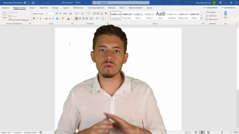239x134 pixels.
Task: Apply strikethrough formatting
Action: tap(46, 19)
